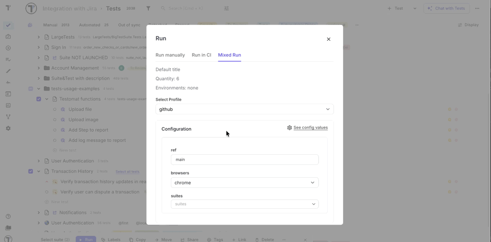Image resolution: width=491 pixels, height=242 pixels.
Task: Expand the LargeTests suite
Action: pos(38,37)
